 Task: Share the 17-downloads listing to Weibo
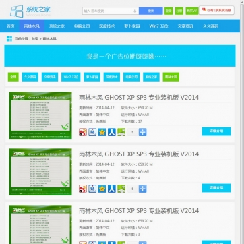coord(83,132)
